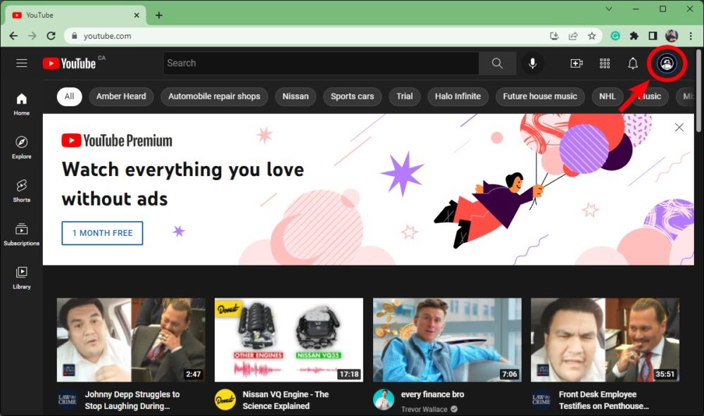Viewport: 704px width, 416px height.
Task: Click title Nissan VQ Engine - The Science Explained
Action: coord(286,400)
